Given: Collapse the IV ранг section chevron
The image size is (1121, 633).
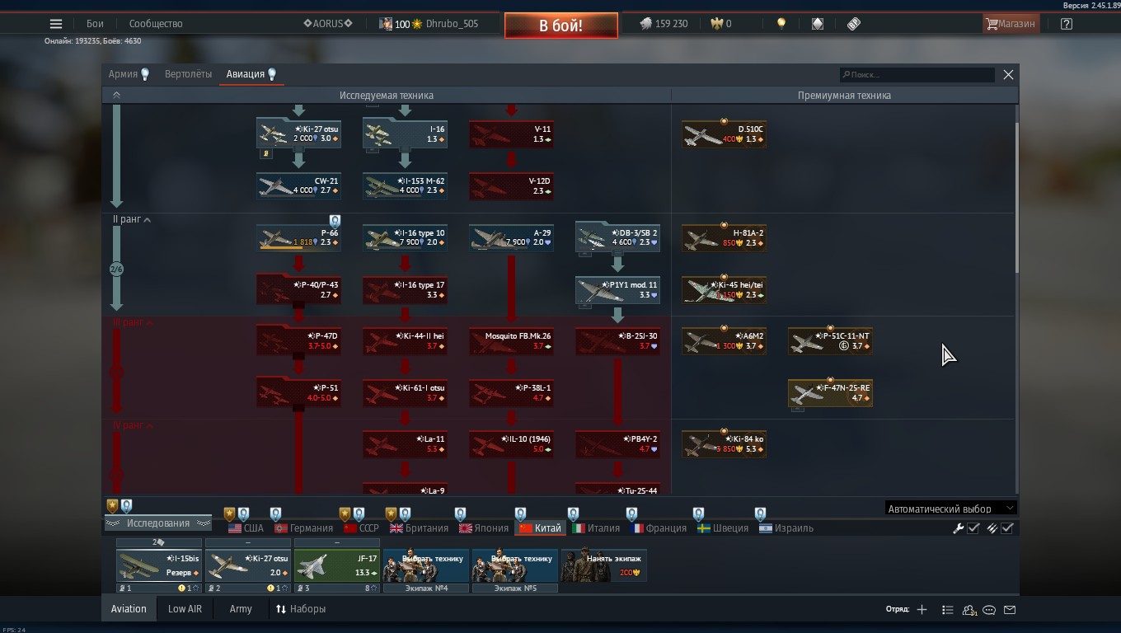Looking at the screenshot, I should 149,426.
